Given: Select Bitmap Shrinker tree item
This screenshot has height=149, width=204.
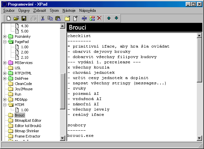Looking at the screenshot, I should (27, 131).
